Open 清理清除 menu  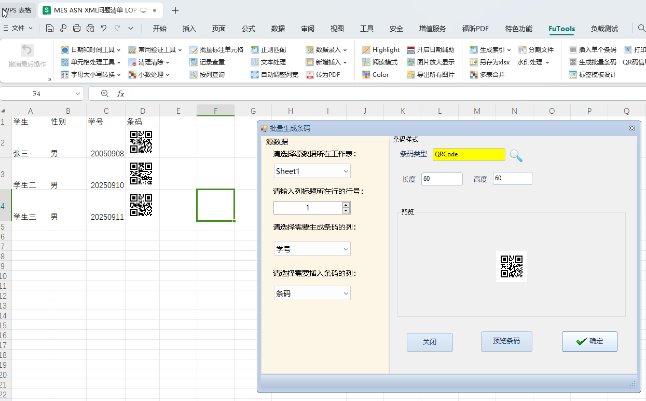point(149,62)
